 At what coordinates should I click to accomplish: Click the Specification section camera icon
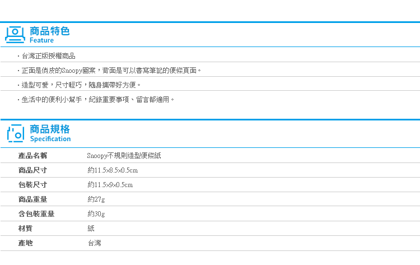click(15, 133)
